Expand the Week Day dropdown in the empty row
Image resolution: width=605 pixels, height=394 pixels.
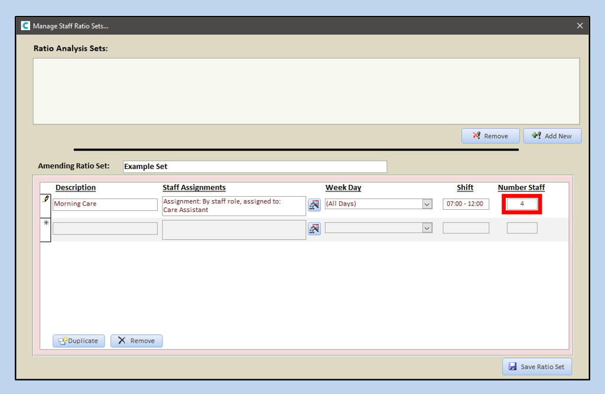point(427,228)
